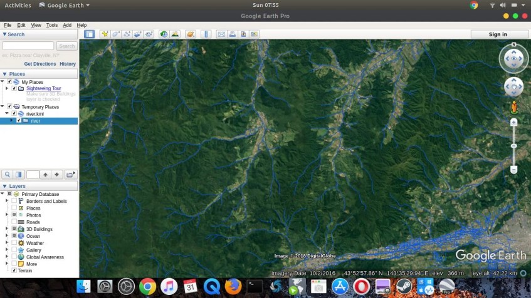Collapse the Places panel triangle
Screen dimensions: 531x298
coord(4,74)
